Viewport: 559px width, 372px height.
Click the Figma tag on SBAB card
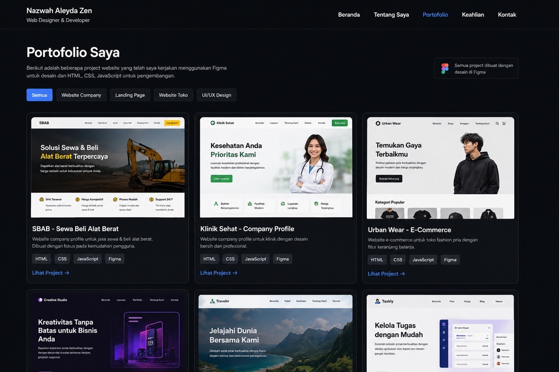115,259
